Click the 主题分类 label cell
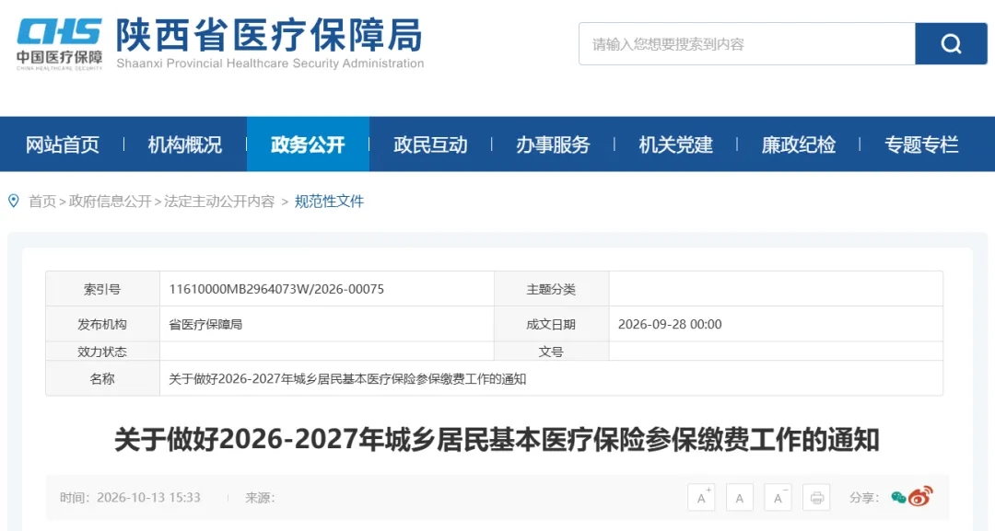Viewport: 995px width, 531px height. point(551,289)
